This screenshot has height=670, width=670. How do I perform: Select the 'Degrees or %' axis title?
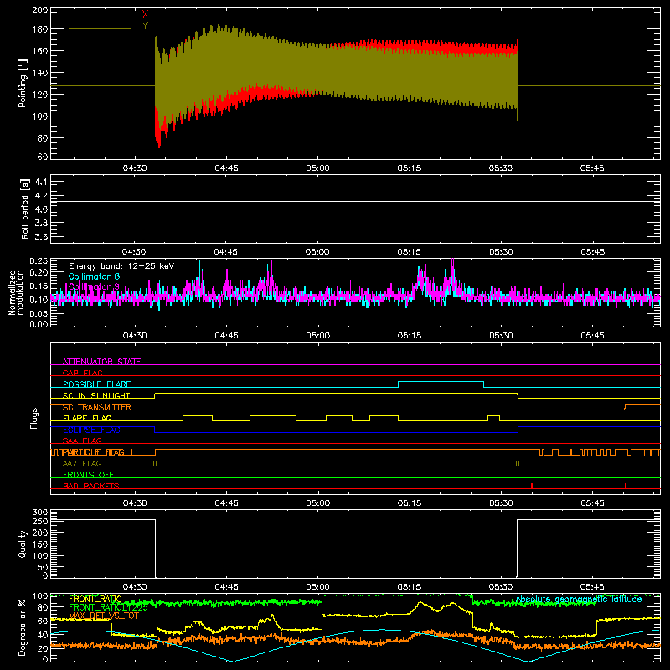(23, 627)
